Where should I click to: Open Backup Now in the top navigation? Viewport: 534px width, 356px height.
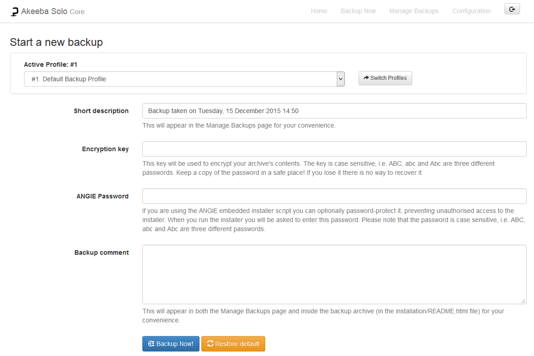click(x=358, y=11)
